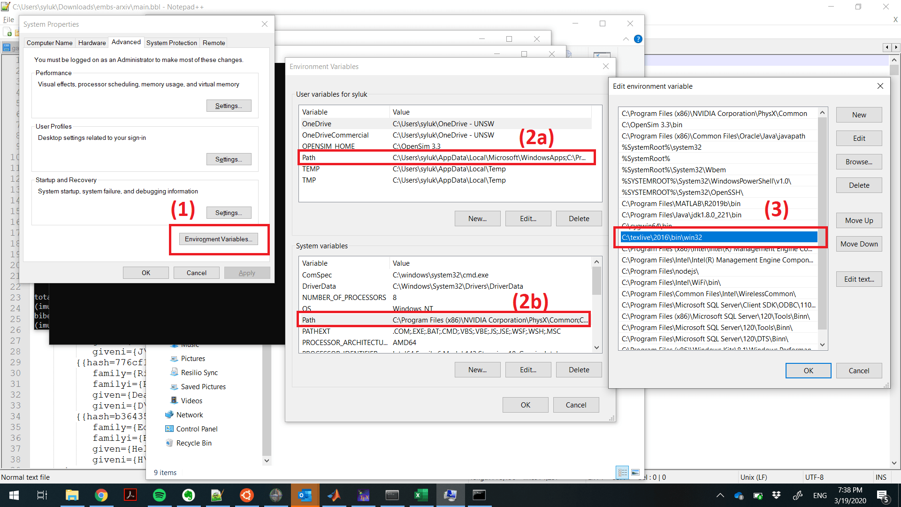Open the System Protection tab
Viewport: 901px width, 507px height.
coord(171,43)
